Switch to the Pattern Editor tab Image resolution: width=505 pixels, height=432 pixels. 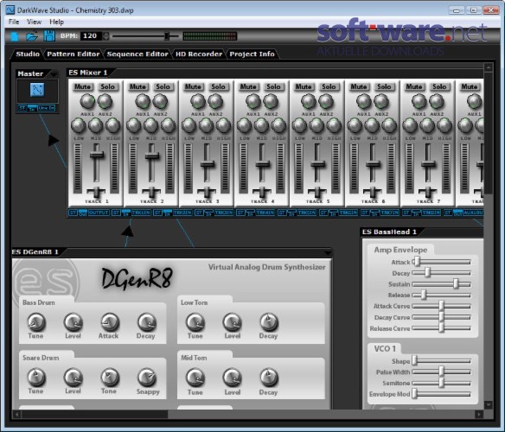tap(74, 54)
